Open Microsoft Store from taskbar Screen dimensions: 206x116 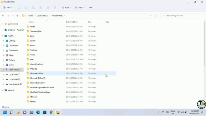pos(45,112)
